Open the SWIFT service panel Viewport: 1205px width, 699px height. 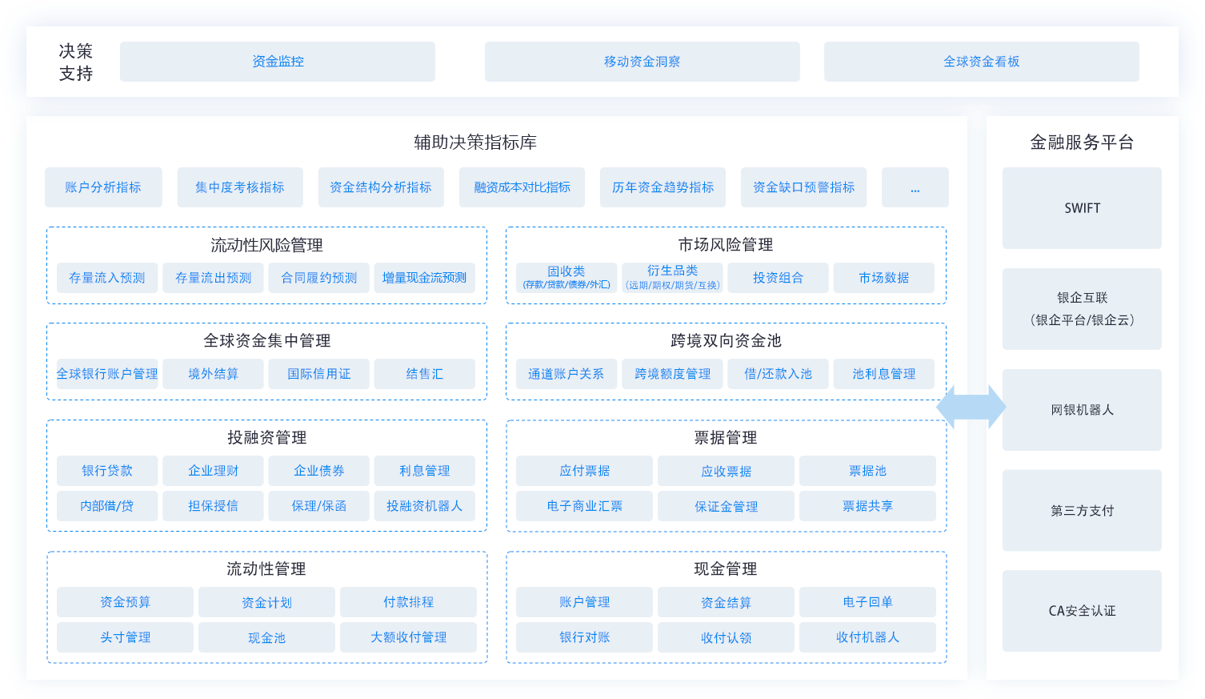(x=1082, y=208)
